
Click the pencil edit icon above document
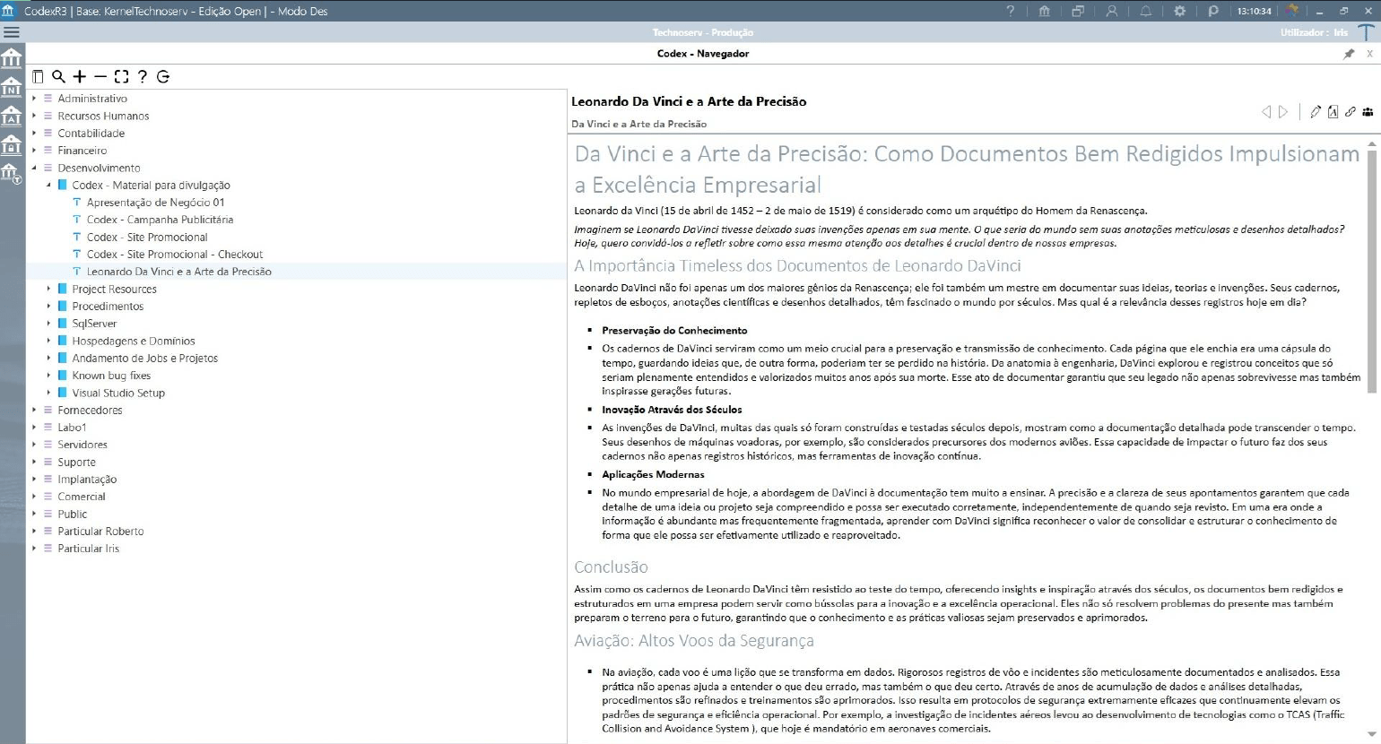[x=1316, y=112]
